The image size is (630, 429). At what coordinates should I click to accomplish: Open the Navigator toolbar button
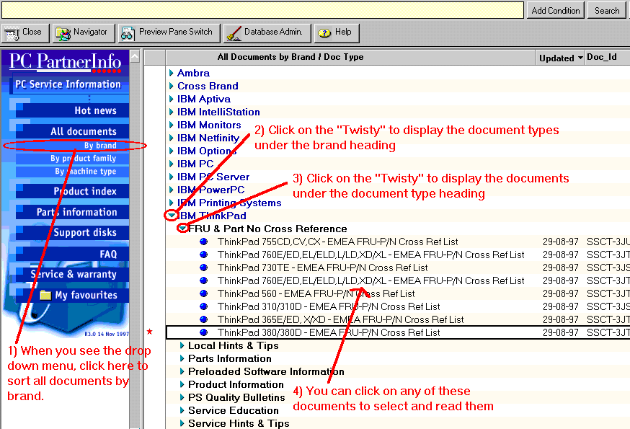tap(81, 32)
